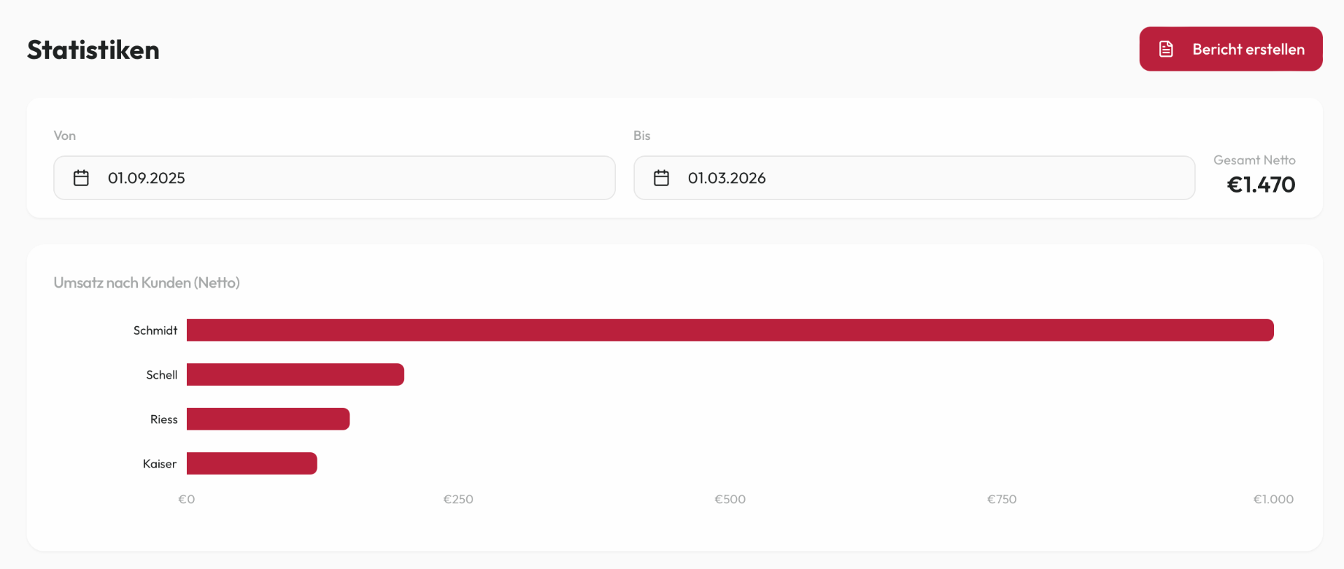Click the €1.000 axis label

pos(1273,499)
